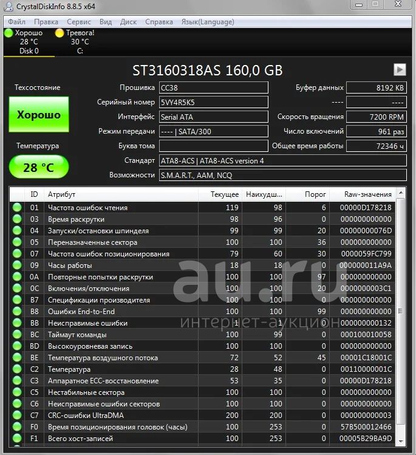Screen dimensions: 416x455
Task: Click status dot for attribute 07
Action: tap(17, 253)
